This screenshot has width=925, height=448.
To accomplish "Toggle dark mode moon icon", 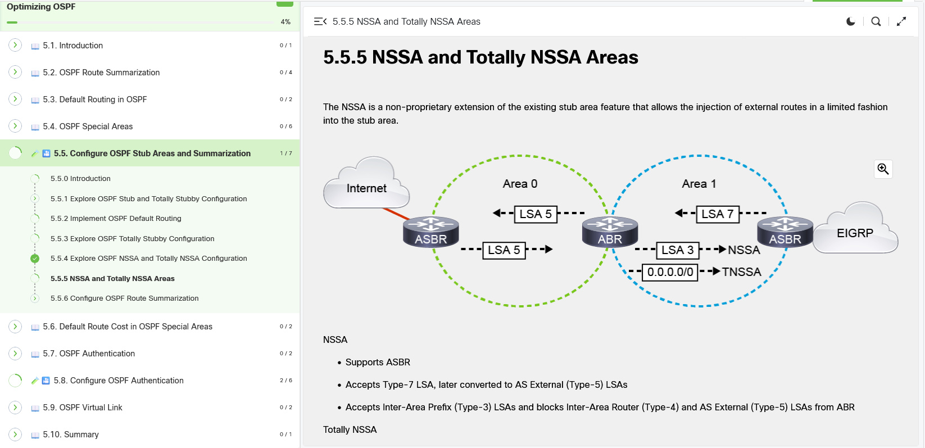I will [x=851, y=21].
